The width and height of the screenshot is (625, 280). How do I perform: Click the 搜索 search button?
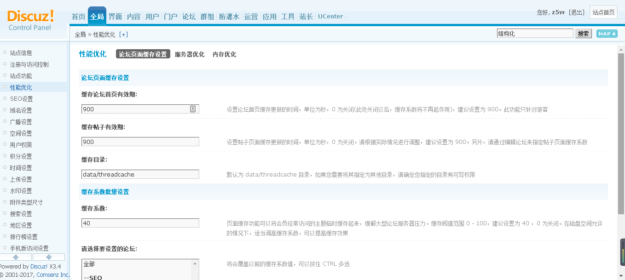click(583, 34)
